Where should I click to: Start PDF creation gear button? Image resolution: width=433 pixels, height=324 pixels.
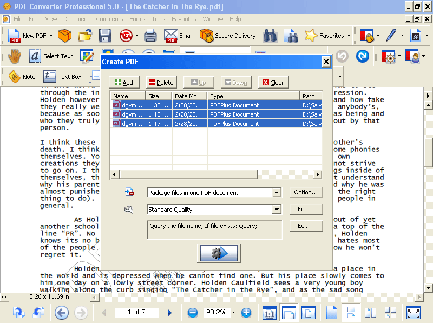click(219, 253)
